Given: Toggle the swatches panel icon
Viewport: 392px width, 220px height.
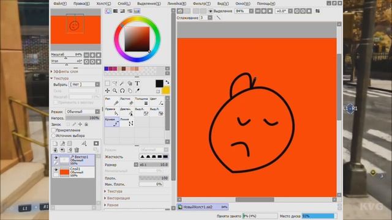Looking at the screenshot, I should (137, 11).
